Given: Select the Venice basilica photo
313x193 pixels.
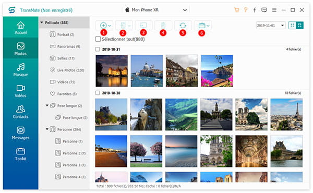Looking at the screenshot, I should click(147, 71).
